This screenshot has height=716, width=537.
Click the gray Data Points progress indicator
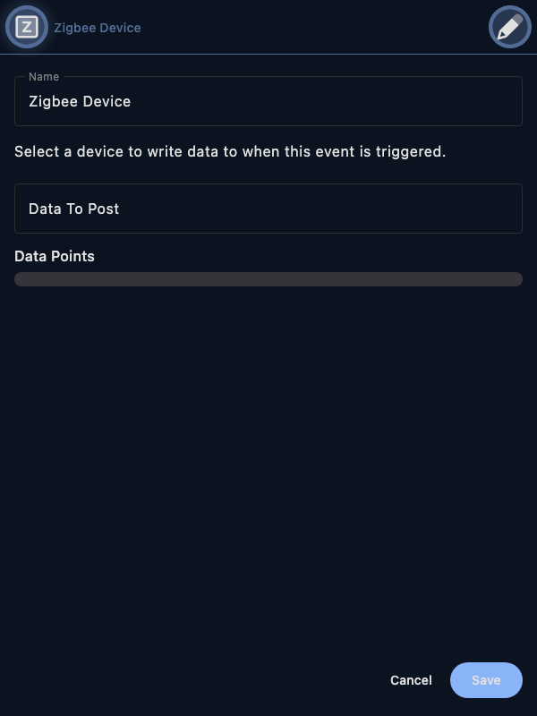click(x=268, y=279)
